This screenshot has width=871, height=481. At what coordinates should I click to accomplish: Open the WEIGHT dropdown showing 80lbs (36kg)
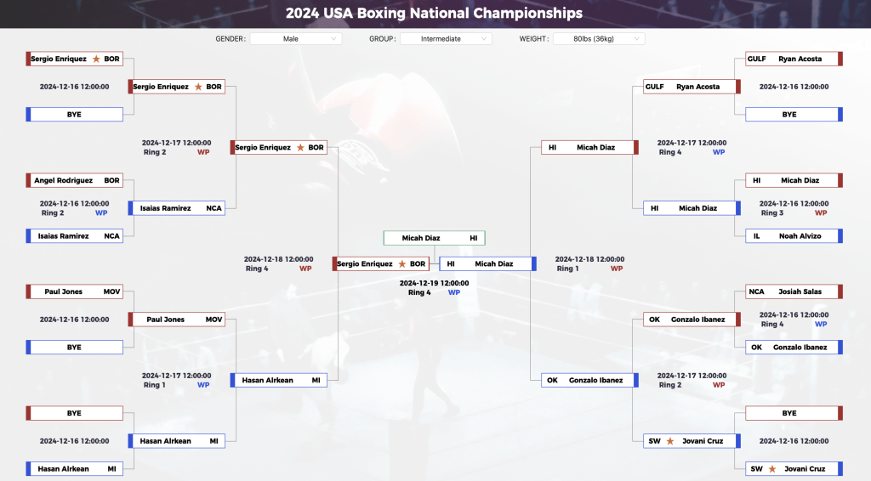click(599, 39)
